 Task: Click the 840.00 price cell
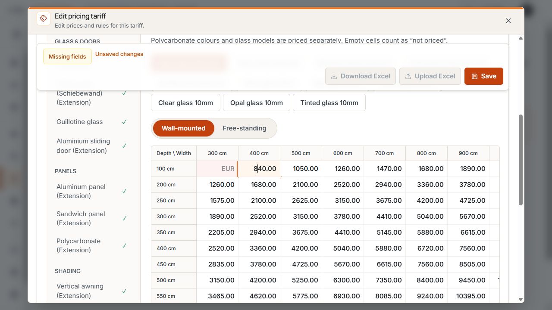click(x=259, y=169)
